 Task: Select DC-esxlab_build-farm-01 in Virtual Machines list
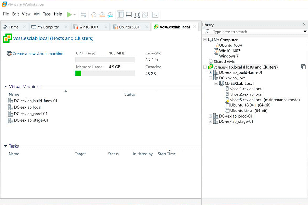click(x=33, y=101)
